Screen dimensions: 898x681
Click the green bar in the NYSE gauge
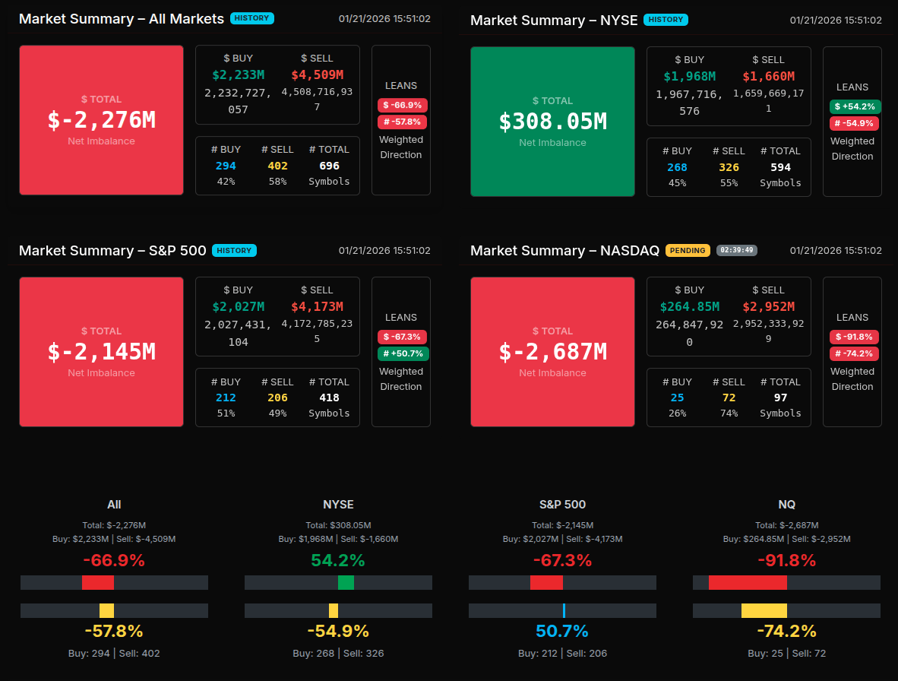[x=346, y=583]
